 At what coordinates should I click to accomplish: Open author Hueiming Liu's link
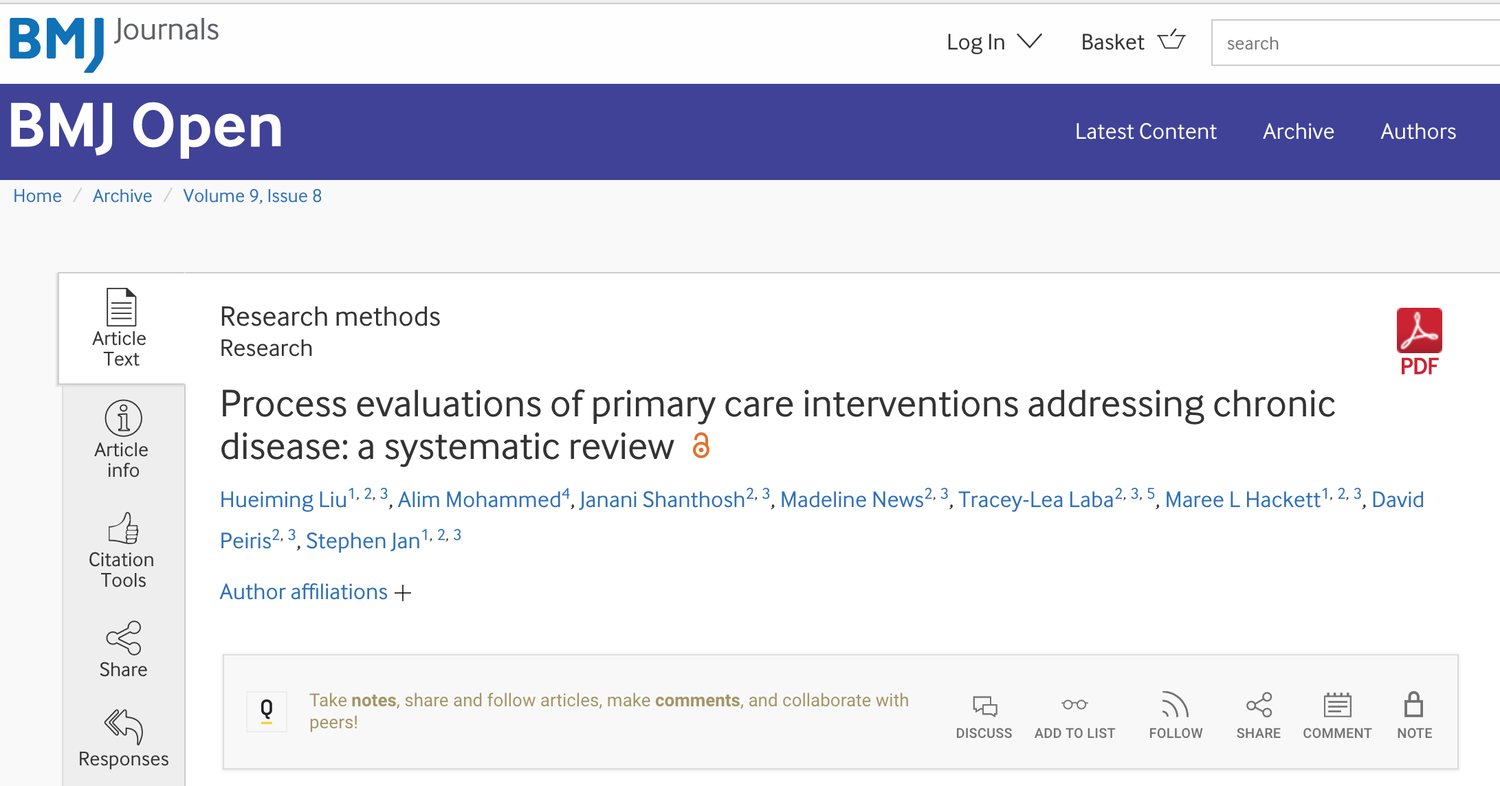(283, 499)
